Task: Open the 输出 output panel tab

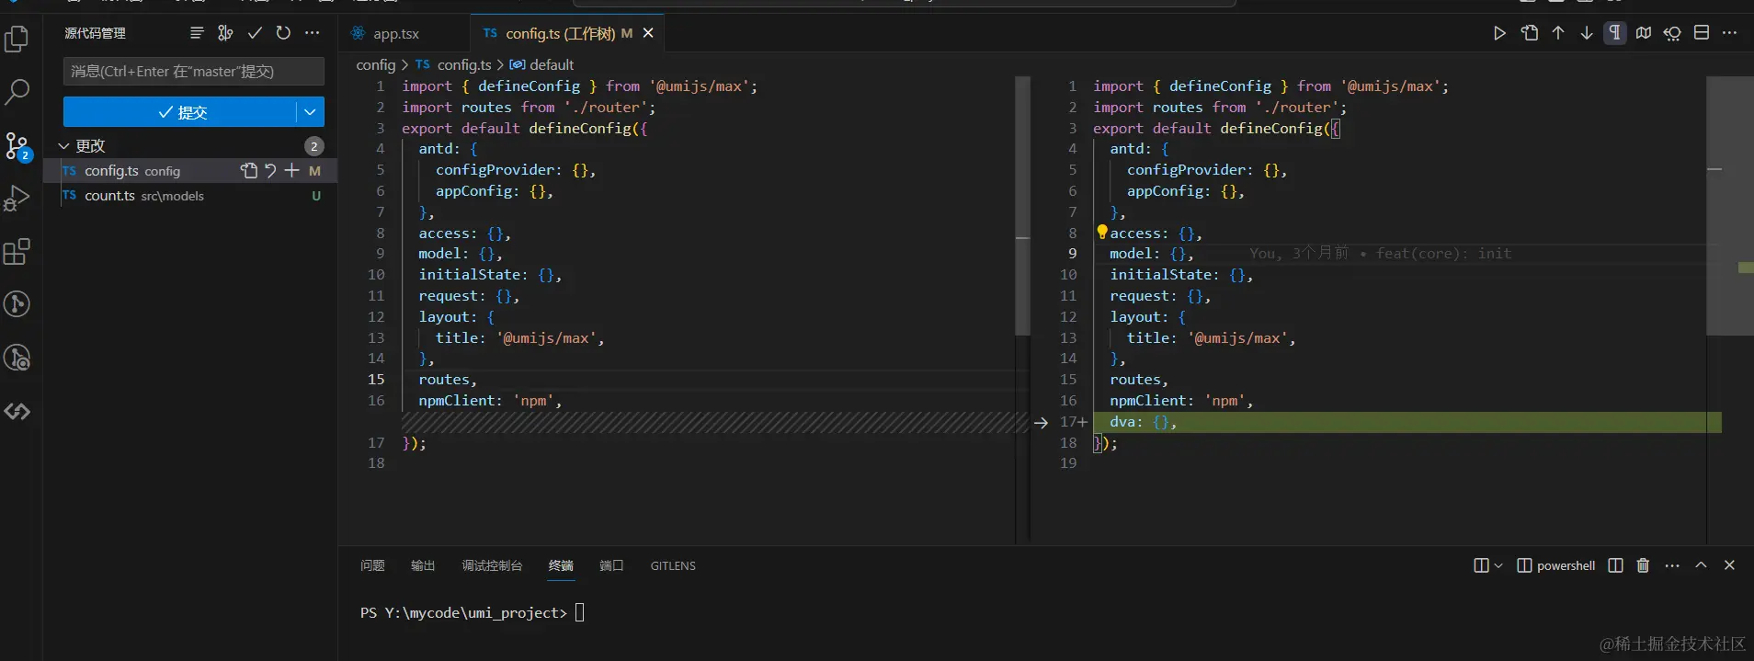Action: (423, 565)
